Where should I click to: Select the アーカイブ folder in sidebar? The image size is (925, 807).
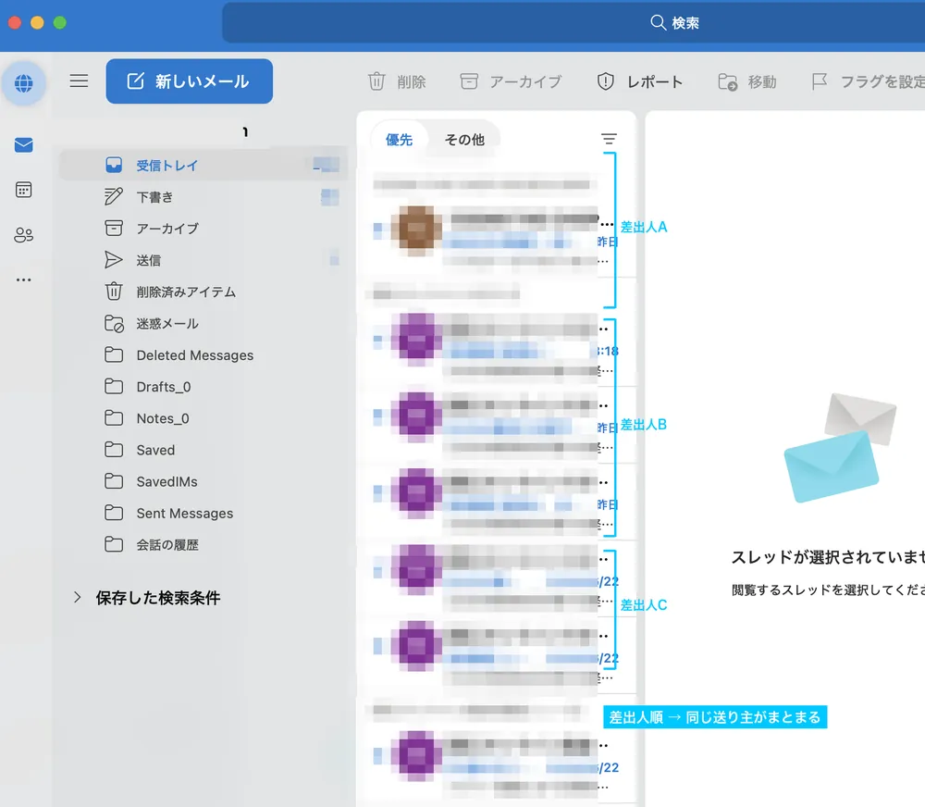(x=203, y=229)
